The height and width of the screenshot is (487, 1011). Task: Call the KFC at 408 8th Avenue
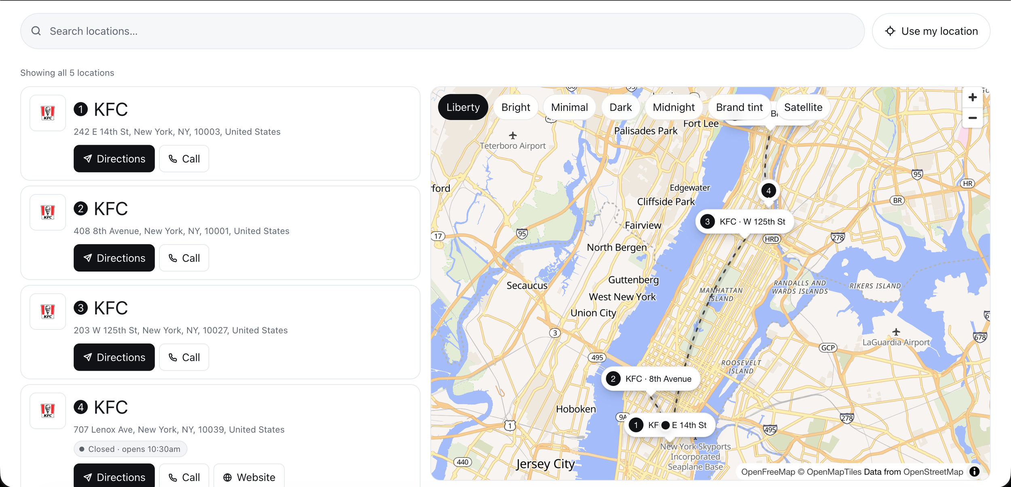184,258
